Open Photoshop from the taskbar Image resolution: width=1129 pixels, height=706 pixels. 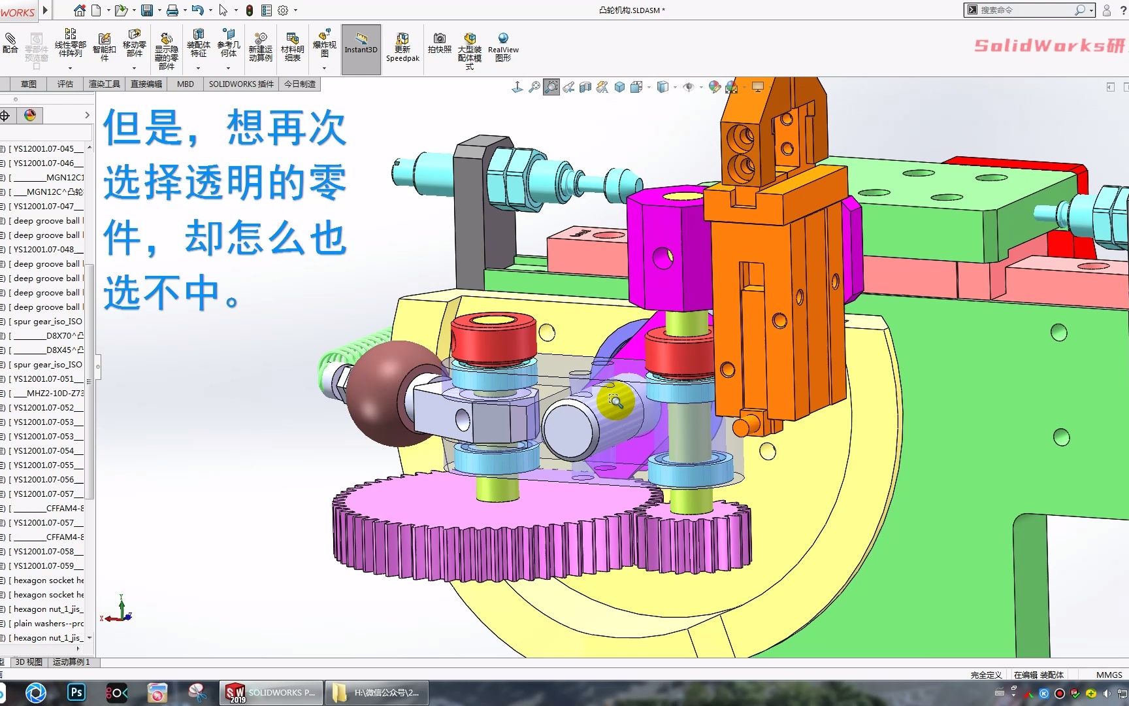coord(76,692)
